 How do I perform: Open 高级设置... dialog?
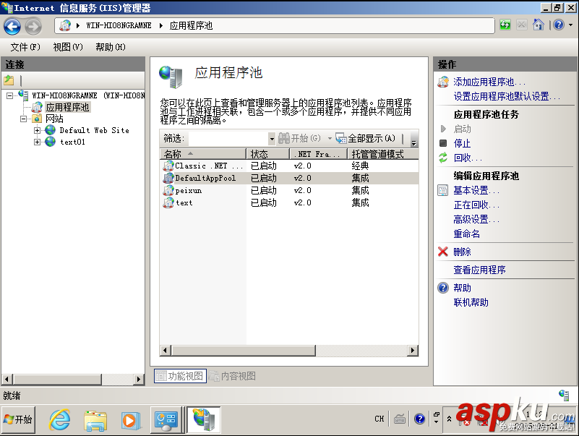[x=476, y=220]
